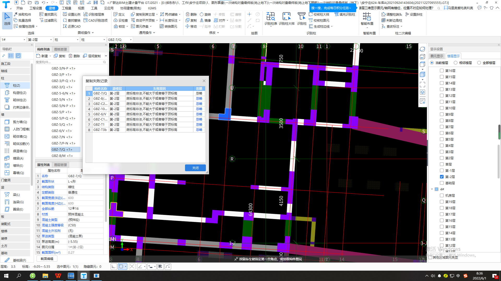Select 柱(Z) in navigation panel
This screenshot has width=501, height=281.
[x=15, y=85]
